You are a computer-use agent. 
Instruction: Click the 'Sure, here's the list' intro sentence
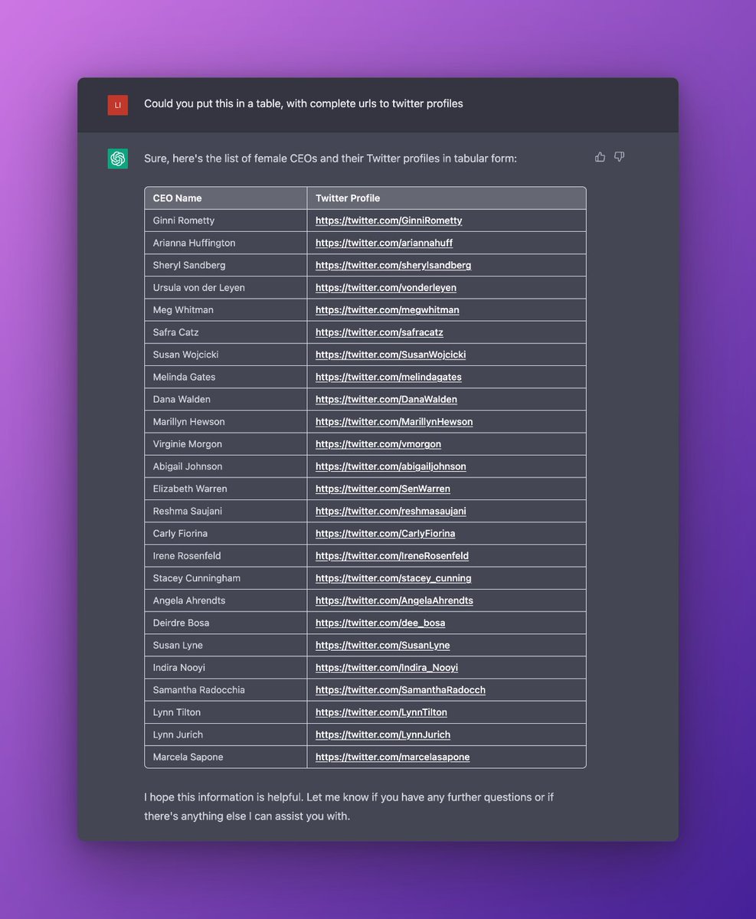tap(330, 159)
